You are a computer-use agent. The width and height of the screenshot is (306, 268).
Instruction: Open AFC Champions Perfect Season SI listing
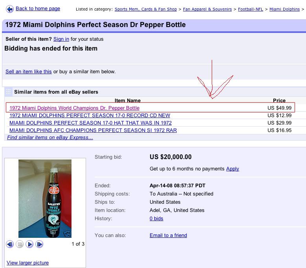[x=93, y=130]
